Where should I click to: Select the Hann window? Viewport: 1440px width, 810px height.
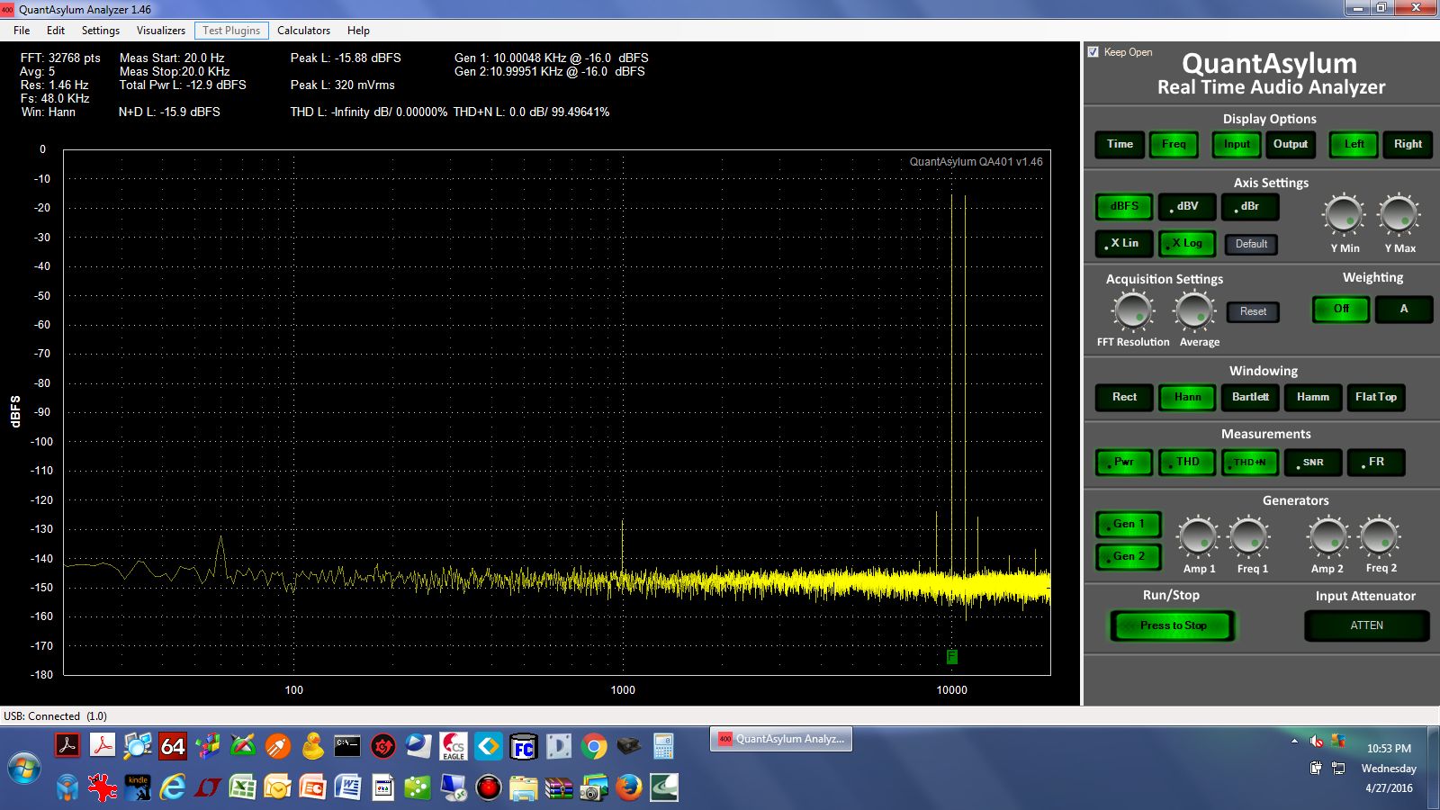pyautogui.click(x=1187, y=397)
